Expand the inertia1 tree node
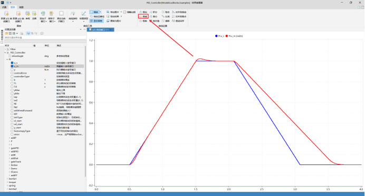Screen dimensions: 365x196 coord(7,179)
